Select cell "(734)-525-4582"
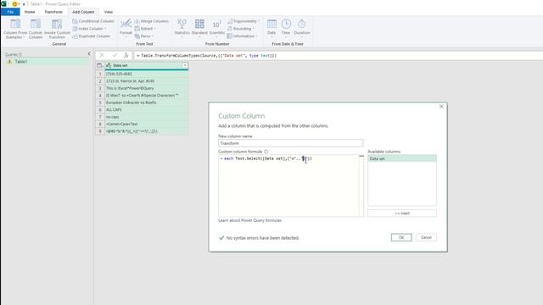Screen dimensions: 543x305 click(x=147, y=74)
